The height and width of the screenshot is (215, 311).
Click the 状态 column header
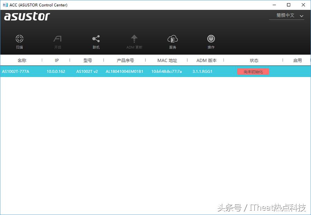pos(254,60)
